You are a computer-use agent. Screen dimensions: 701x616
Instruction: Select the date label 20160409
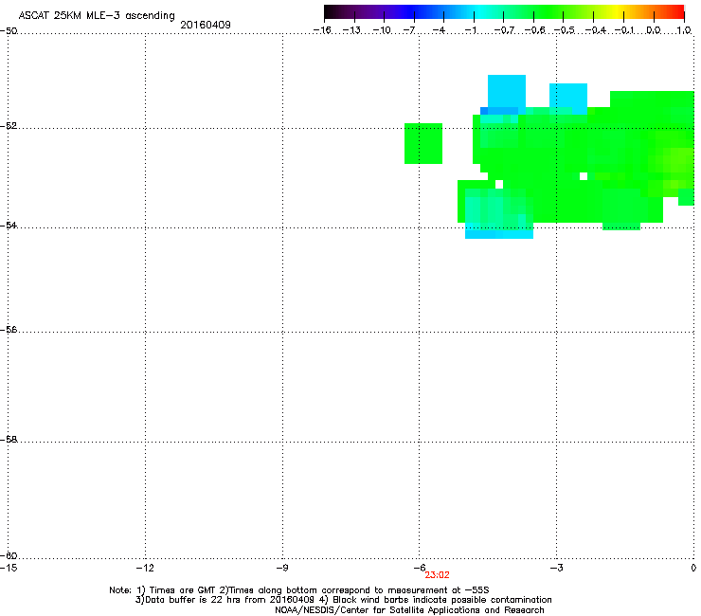206,25
